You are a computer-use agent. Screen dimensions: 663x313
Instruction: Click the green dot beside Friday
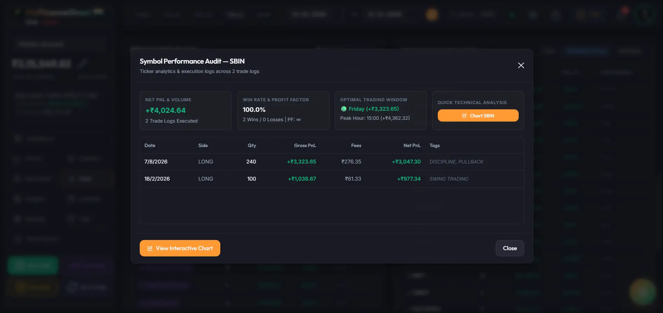344,109
